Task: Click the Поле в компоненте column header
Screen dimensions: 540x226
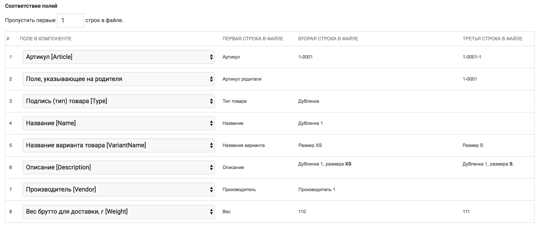Action: (45, 39)
